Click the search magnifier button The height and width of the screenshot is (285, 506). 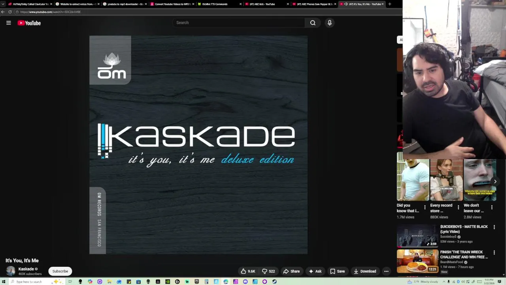pyautogui.click(x=313, y=23)
